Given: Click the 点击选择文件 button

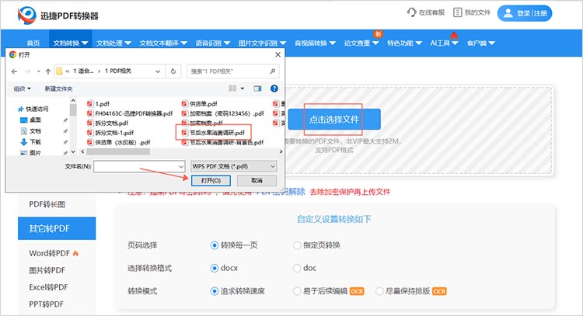Looking at the screenshot, I should pos(334,120).
